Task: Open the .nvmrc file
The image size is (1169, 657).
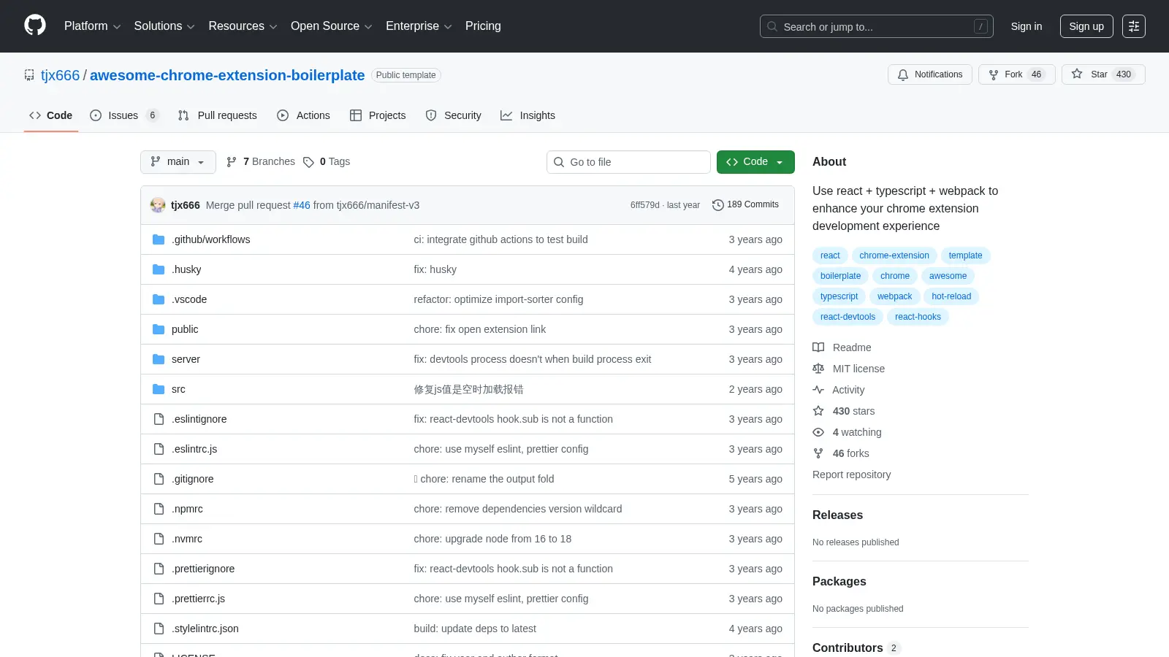Action: (x=187, y=539)
